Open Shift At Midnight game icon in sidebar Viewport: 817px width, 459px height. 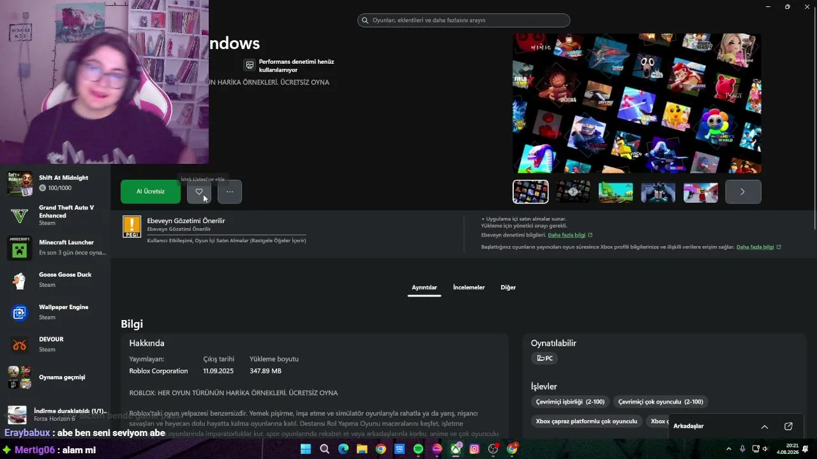20,183
